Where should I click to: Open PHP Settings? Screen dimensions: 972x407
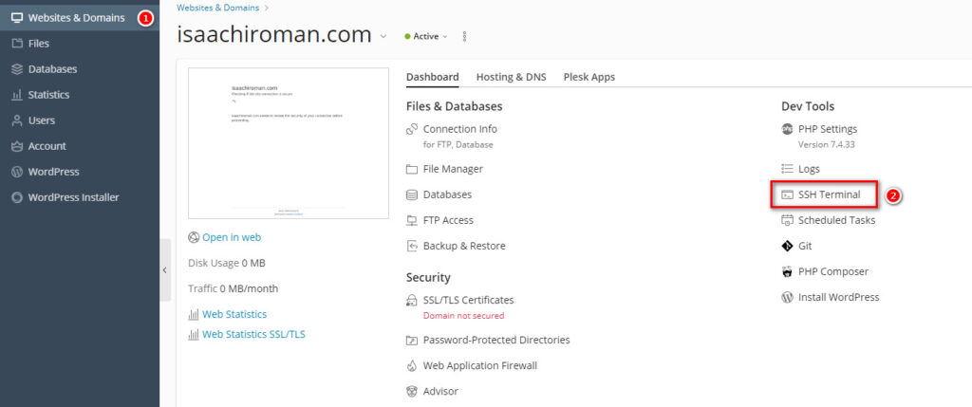(828, 129)
